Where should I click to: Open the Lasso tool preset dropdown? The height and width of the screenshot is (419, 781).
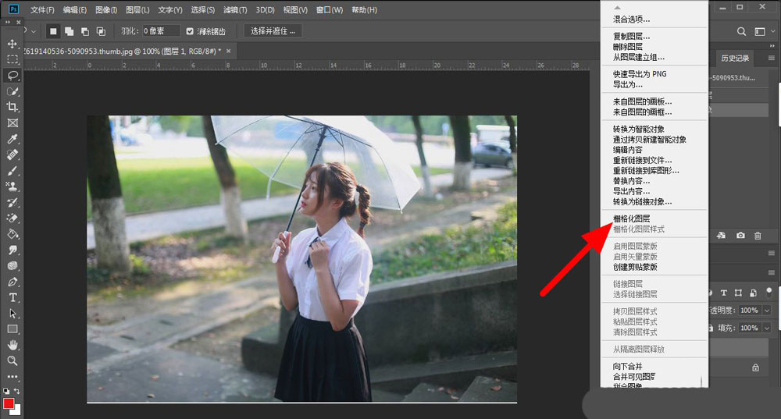pos(34,31)
